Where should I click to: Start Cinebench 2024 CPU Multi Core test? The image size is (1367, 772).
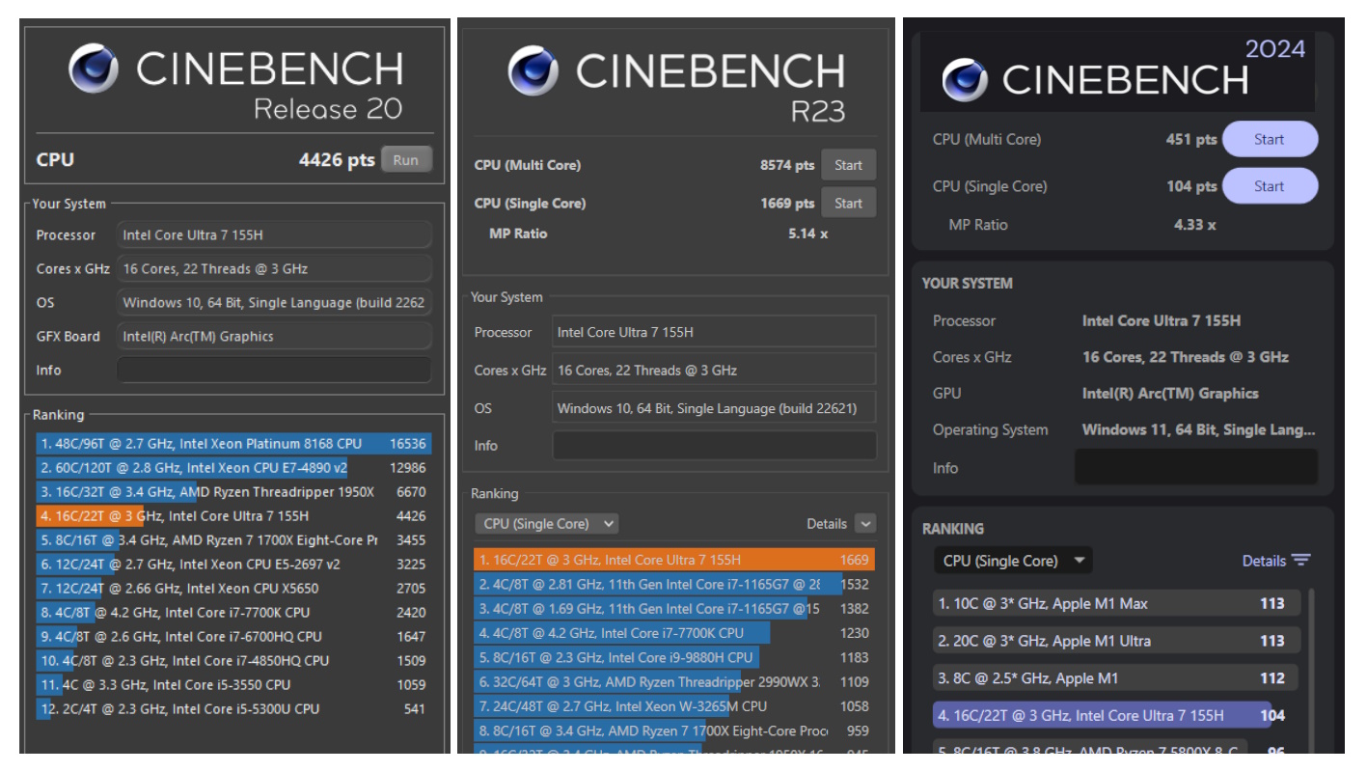coord(1270,139)
